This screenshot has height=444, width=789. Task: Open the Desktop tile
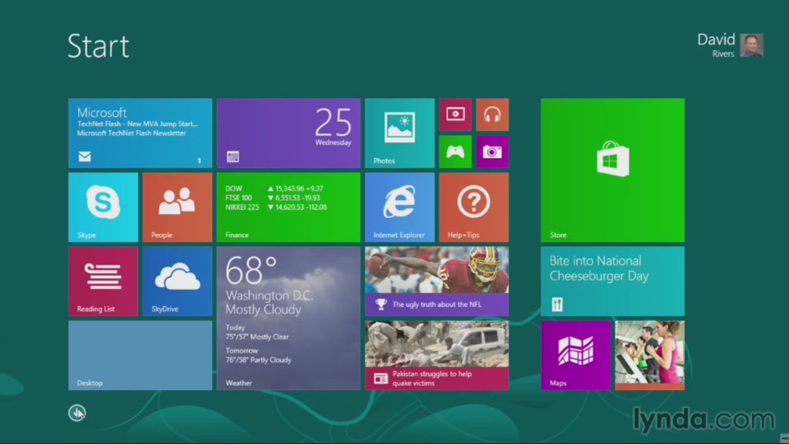click(140, 355)
